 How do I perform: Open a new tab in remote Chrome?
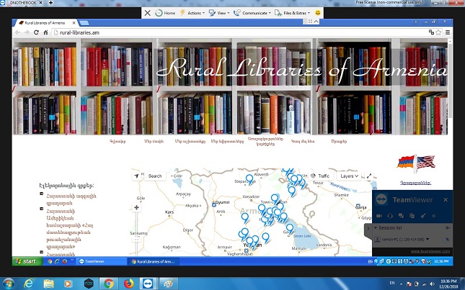click(x=84, y=23)
